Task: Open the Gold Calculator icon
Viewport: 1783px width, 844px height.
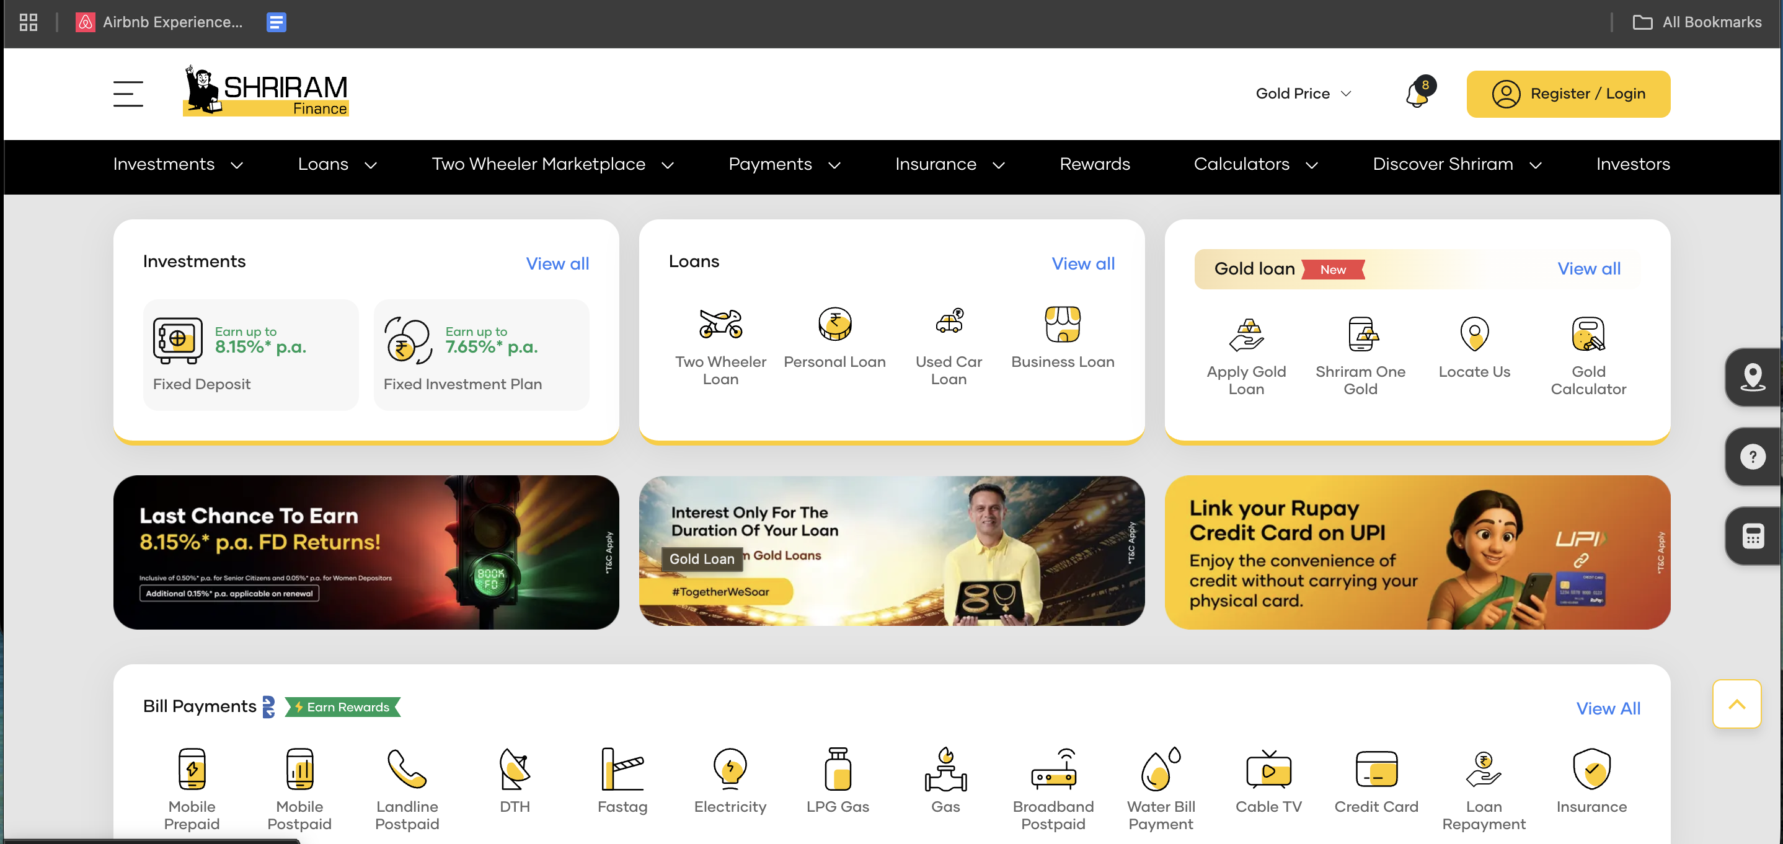Action: coord(1588,334)
